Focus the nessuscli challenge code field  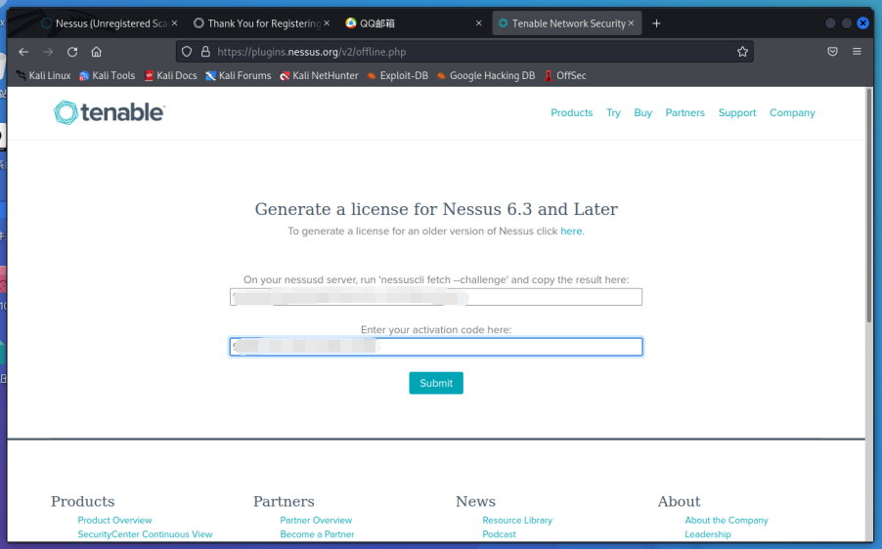click(436, 297)
